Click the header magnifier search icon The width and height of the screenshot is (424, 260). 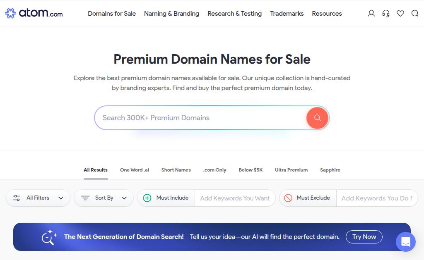pos(415,13)
